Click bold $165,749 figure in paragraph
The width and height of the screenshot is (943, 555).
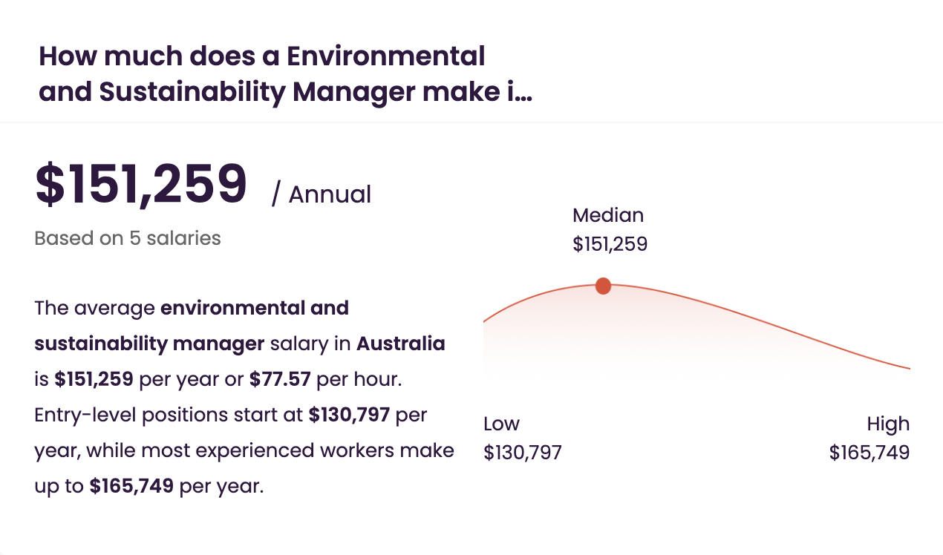pyautogui.click(x=131, y=486)
